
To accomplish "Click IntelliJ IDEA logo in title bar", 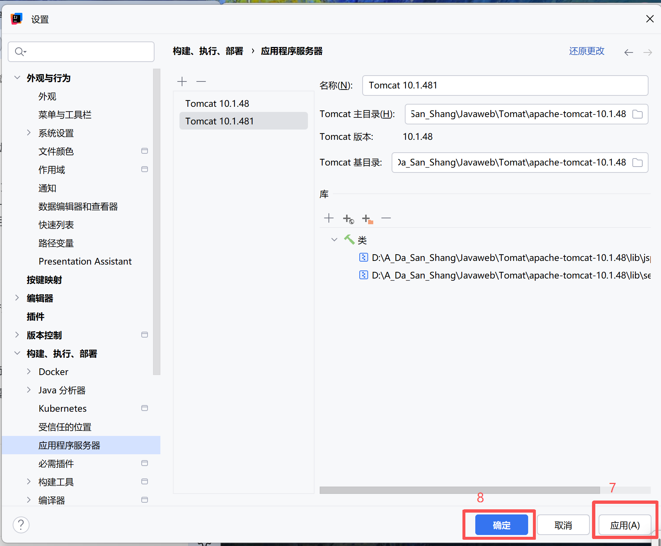I will pos(17,19).
